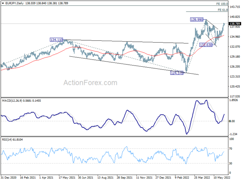Select the 134.110 price label
Viewport: 242px width, 181px height.
coord(56,40)
